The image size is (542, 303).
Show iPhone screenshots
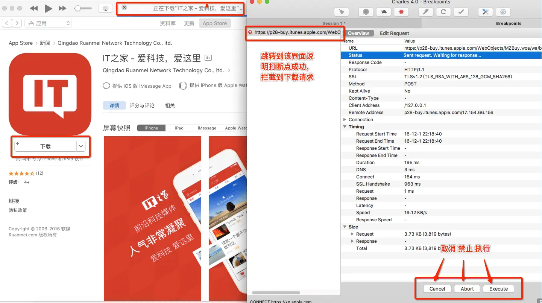pos(151,128)
